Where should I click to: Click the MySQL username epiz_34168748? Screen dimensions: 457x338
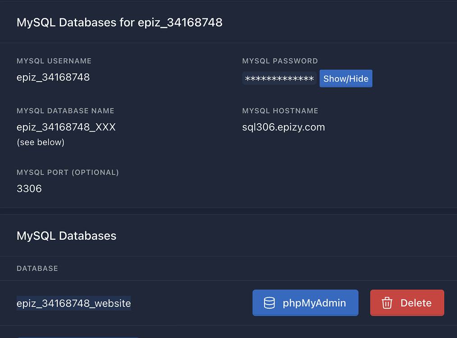[53, 77]
